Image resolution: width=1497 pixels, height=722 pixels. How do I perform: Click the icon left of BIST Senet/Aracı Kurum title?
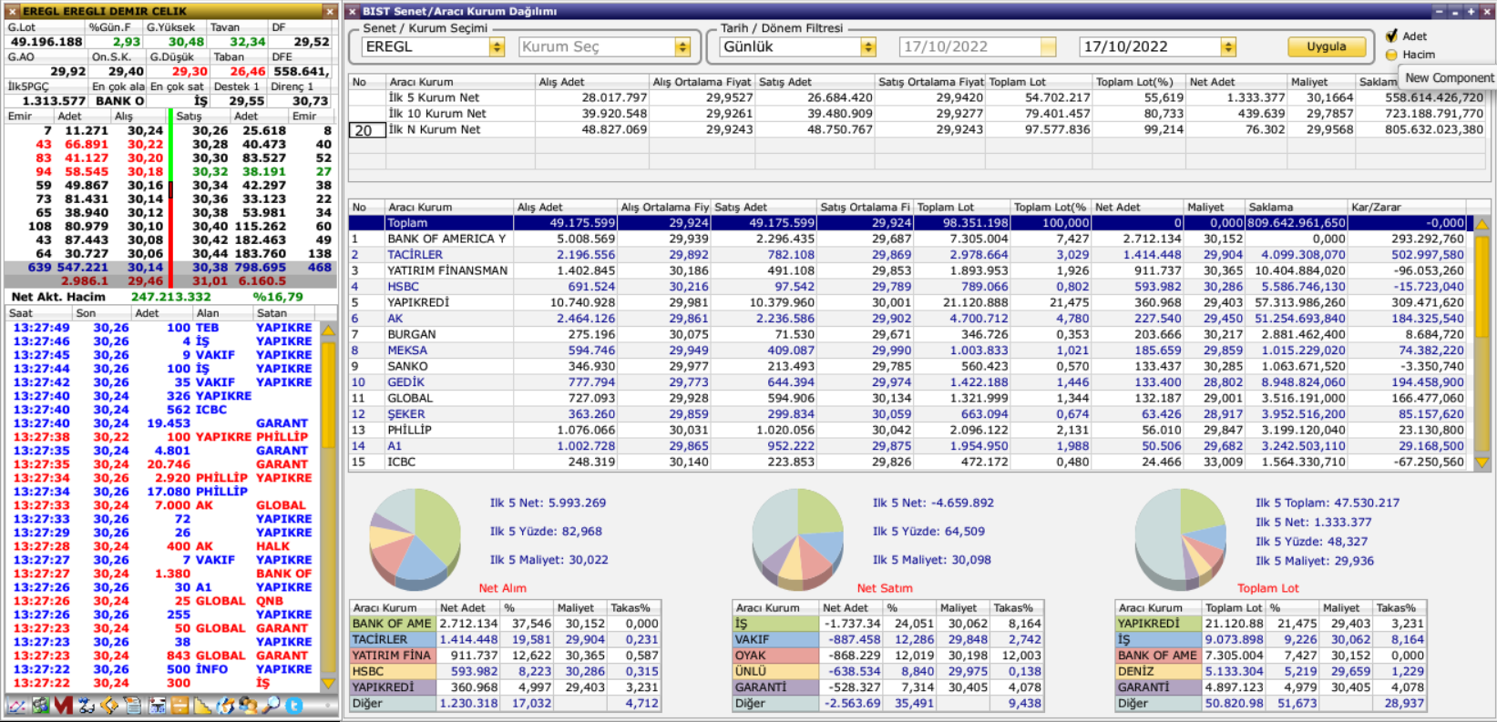(x=353, y=11)
